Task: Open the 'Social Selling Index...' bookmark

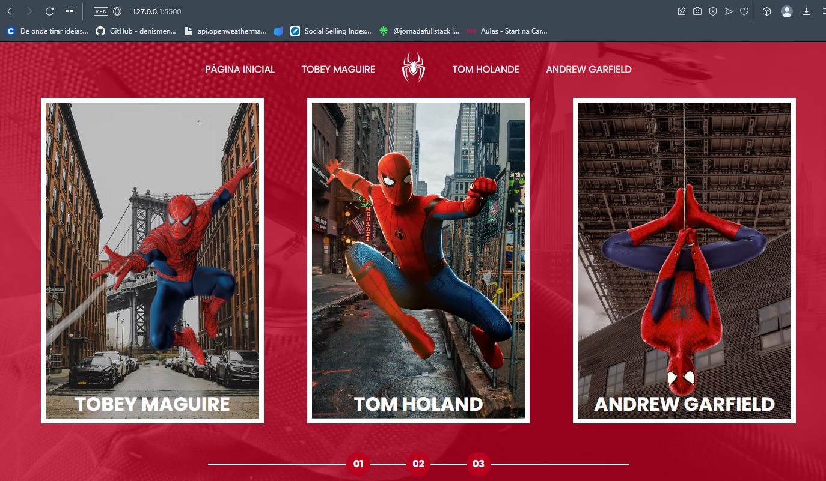Action: coord(331,31)
